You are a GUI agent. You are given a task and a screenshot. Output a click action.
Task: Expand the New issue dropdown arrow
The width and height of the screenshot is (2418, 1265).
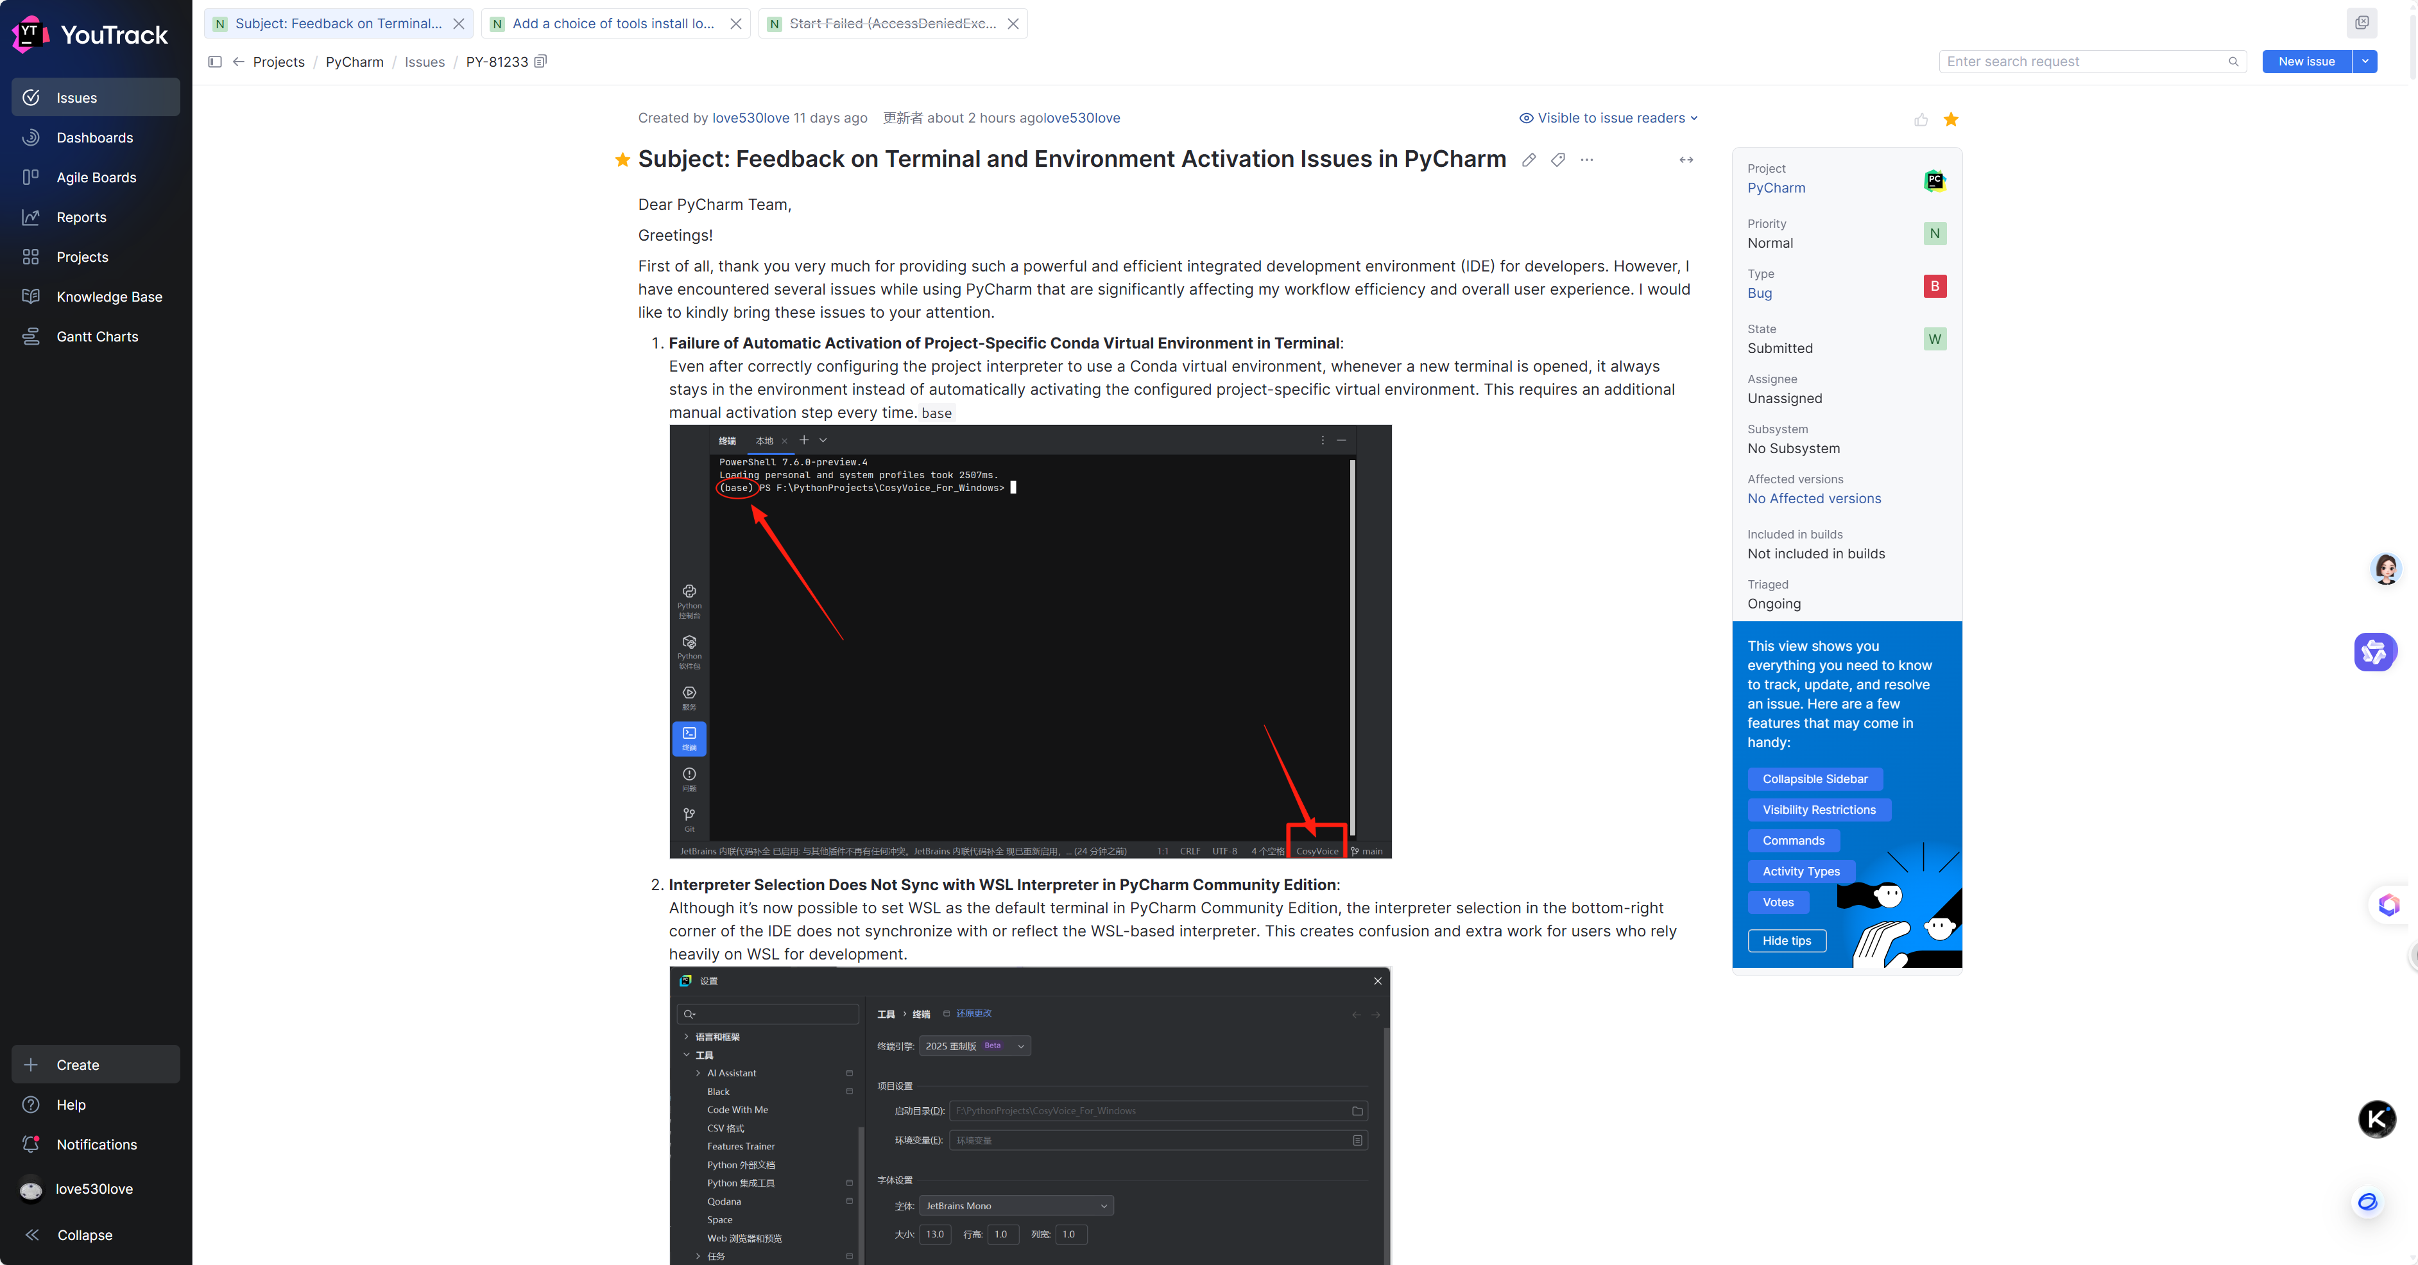coord(2365,62)
